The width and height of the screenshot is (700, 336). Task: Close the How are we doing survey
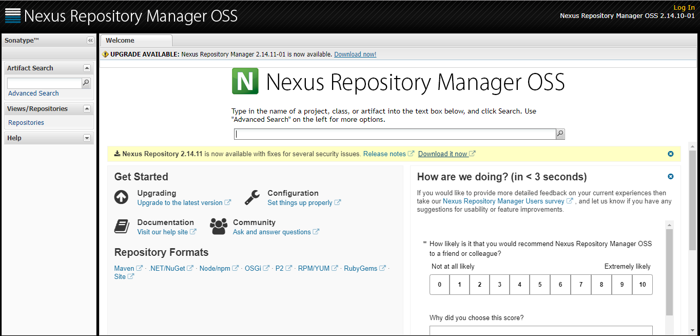click(x=671, y=177)
